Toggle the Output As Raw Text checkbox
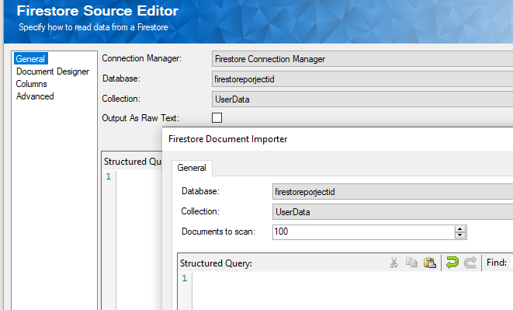 [217, 117]
